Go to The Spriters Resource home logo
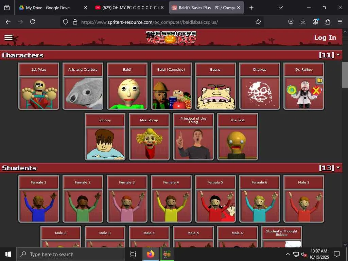Image resolution: width=348 pixels, height=261 pixels. click(171, 37)
